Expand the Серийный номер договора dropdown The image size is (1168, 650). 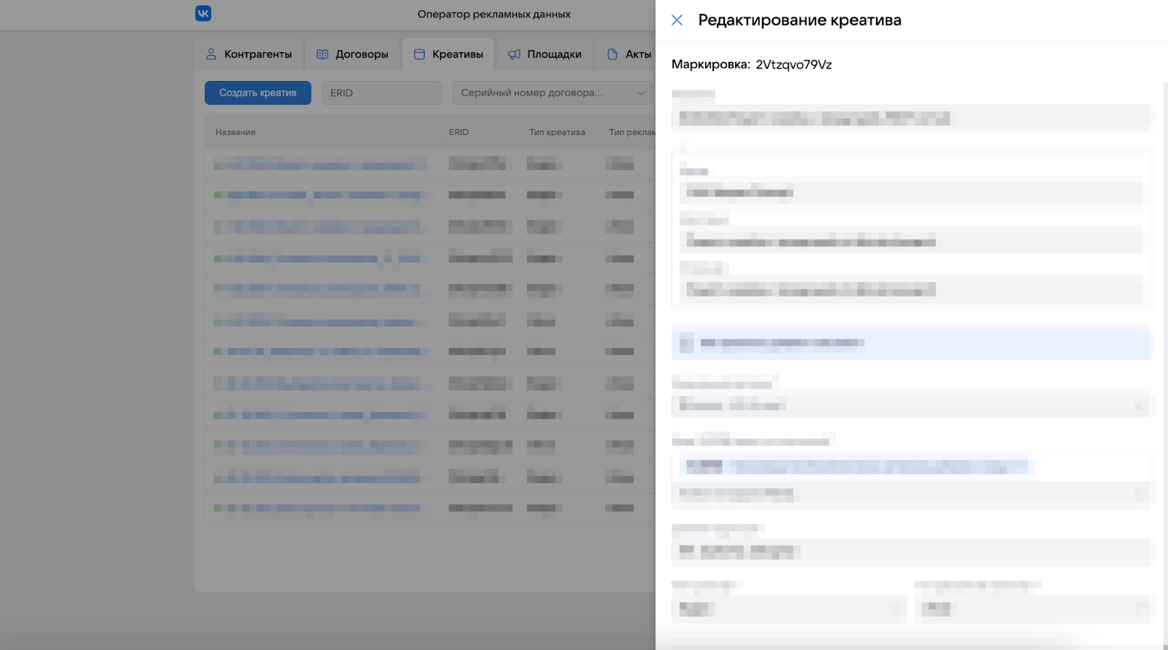pyautogui.click(x=553, y=93)
